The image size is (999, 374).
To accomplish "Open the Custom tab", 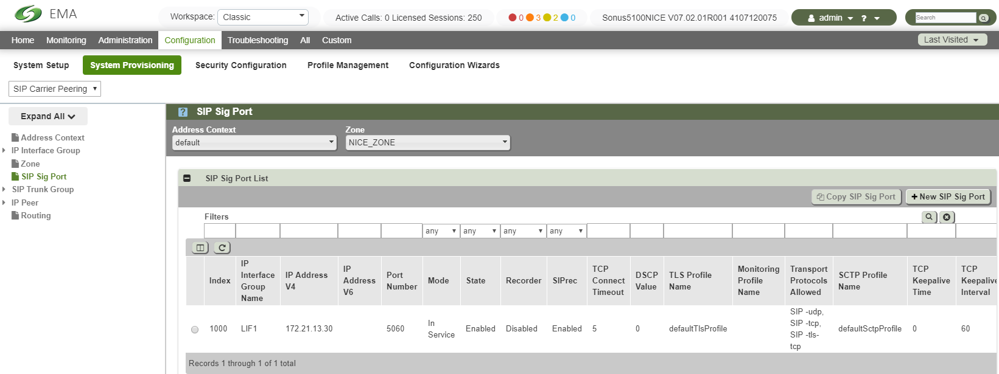I will pyautogui.click(x=337, y=40).
